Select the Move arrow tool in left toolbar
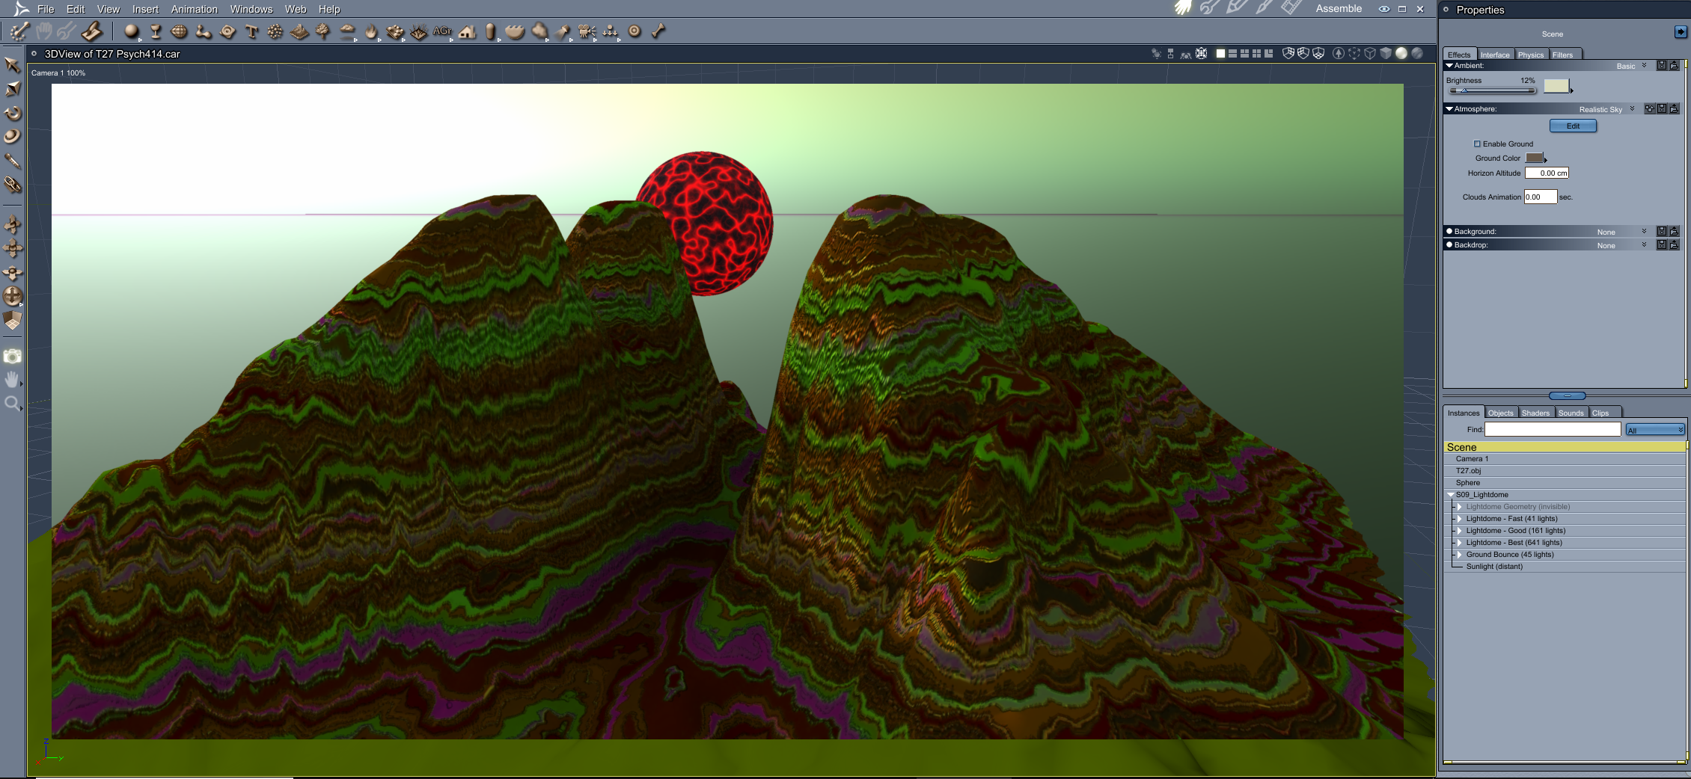The height and width of the screenshot is (779, 1691). [x=12, y=65]
